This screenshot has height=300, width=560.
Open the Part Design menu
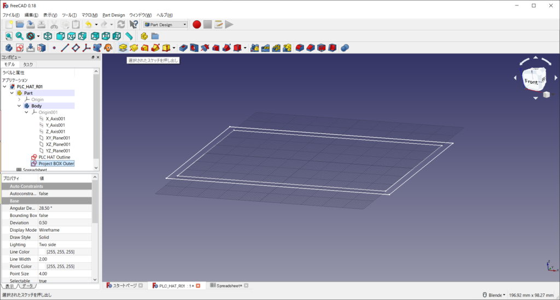[x=114, y=15]
